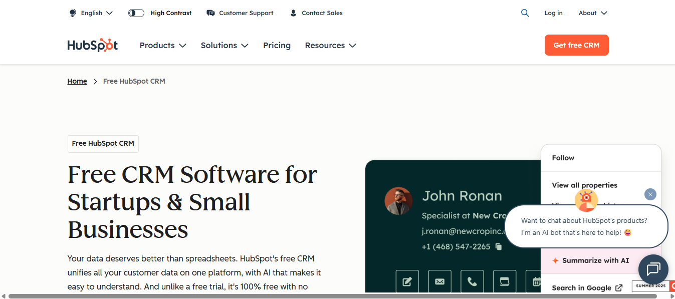Image resolution: width=675 pixels, height=299 pixels.
Task: Click the chatbot message bubble
Action: point(586,226)
